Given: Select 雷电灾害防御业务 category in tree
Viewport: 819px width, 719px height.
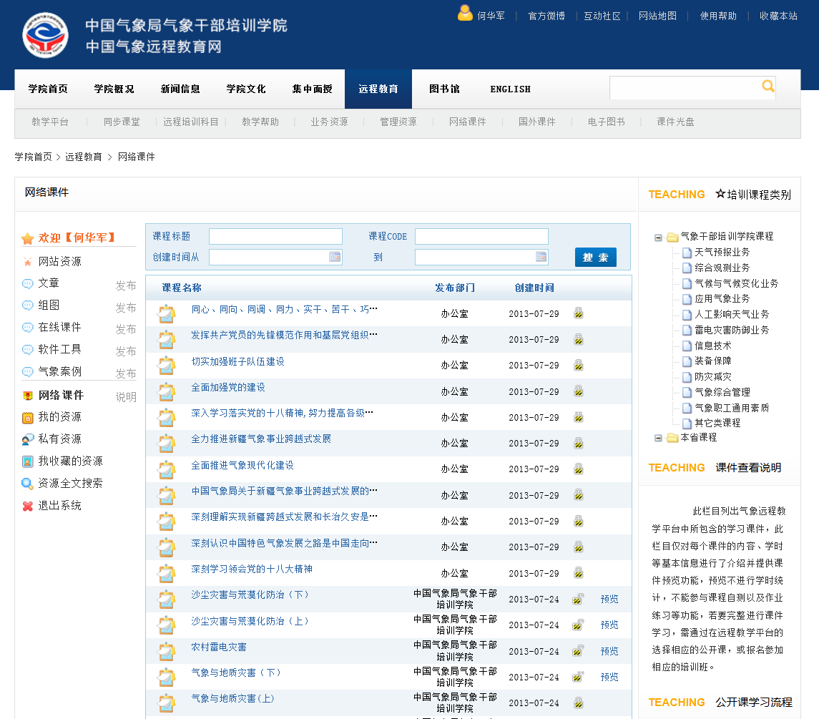Looking at the screenshot, I should point(731,330).
